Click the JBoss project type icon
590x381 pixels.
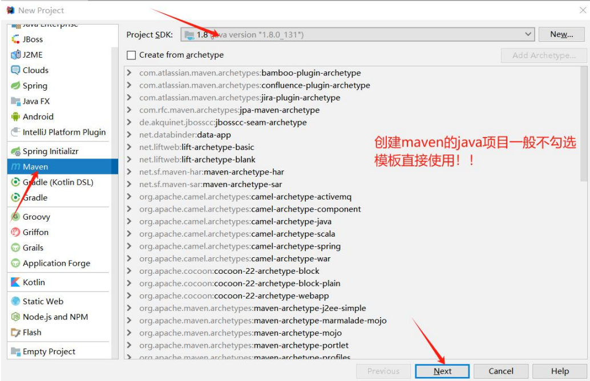point(15,39)
